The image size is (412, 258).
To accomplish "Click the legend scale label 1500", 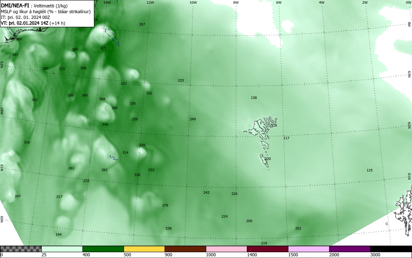I will tap(293, 255).
